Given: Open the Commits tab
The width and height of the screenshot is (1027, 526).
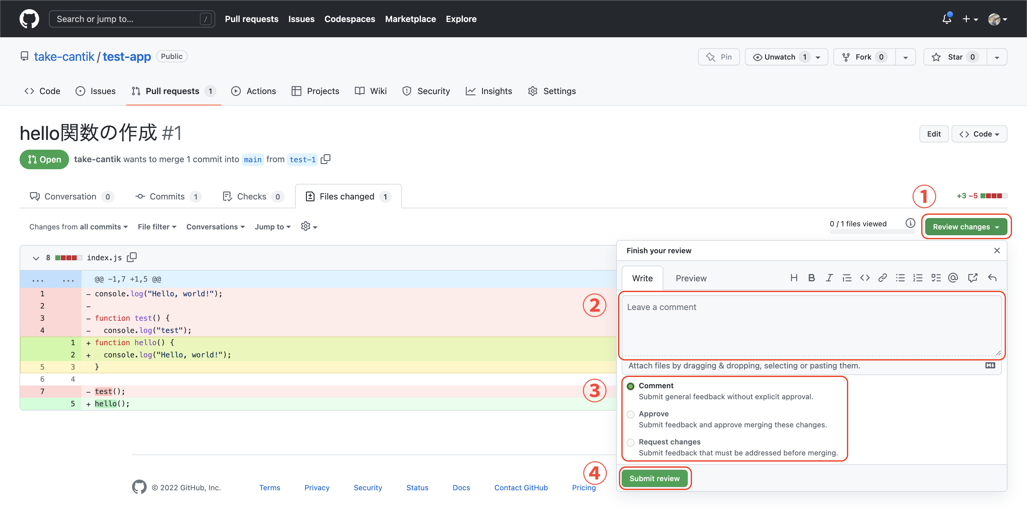Looking at the screenshot, I should pyautogui.click(x=167, y=196).
